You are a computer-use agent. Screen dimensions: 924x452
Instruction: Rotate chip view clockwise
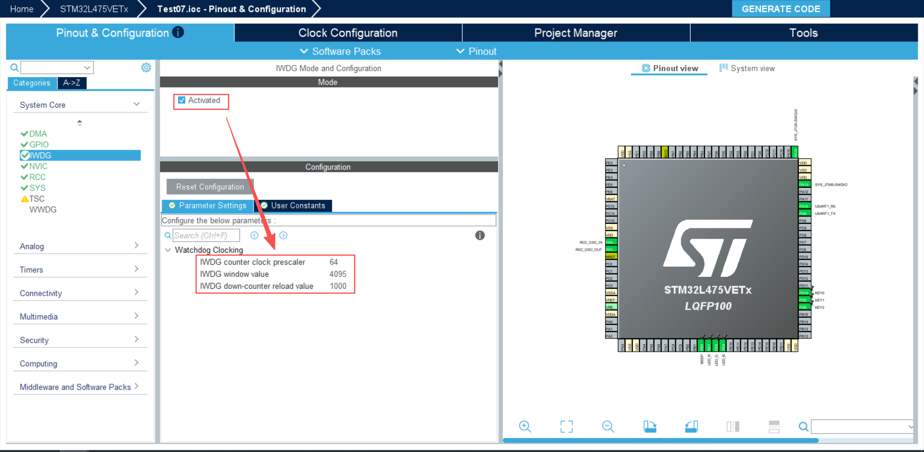pos(650,426)
